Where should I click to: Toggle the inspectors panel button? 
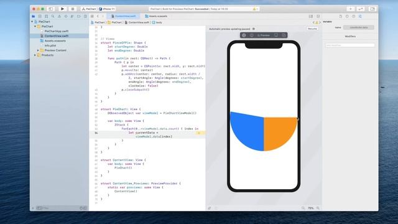373,9
